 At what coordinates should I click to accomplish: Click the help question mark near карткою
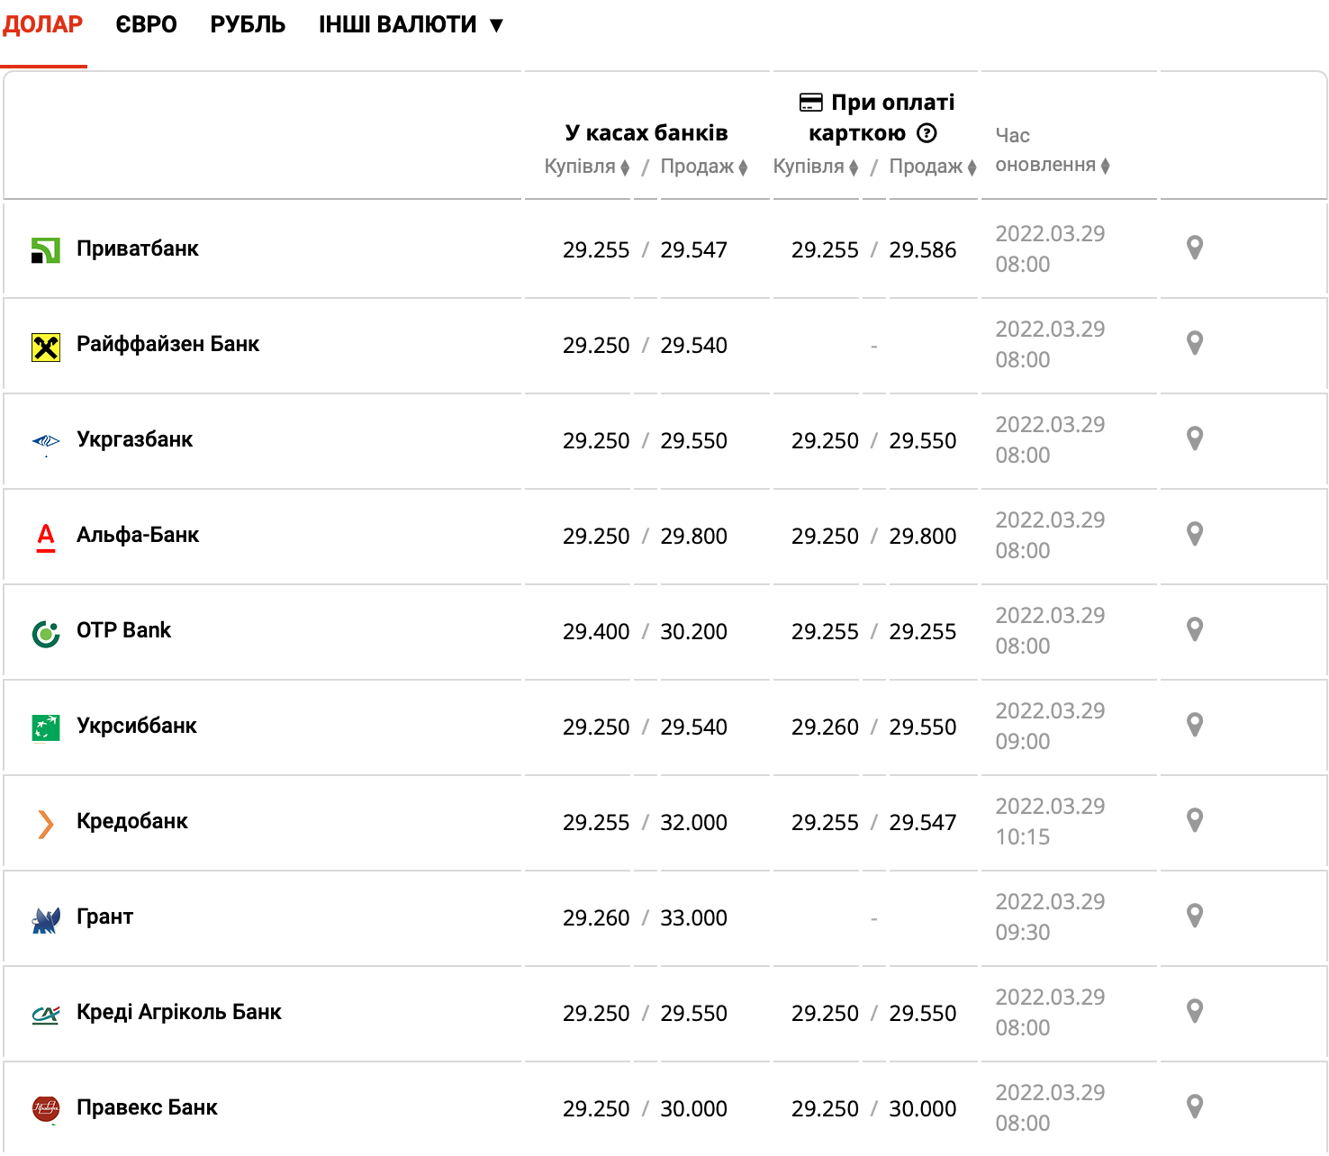927,133
